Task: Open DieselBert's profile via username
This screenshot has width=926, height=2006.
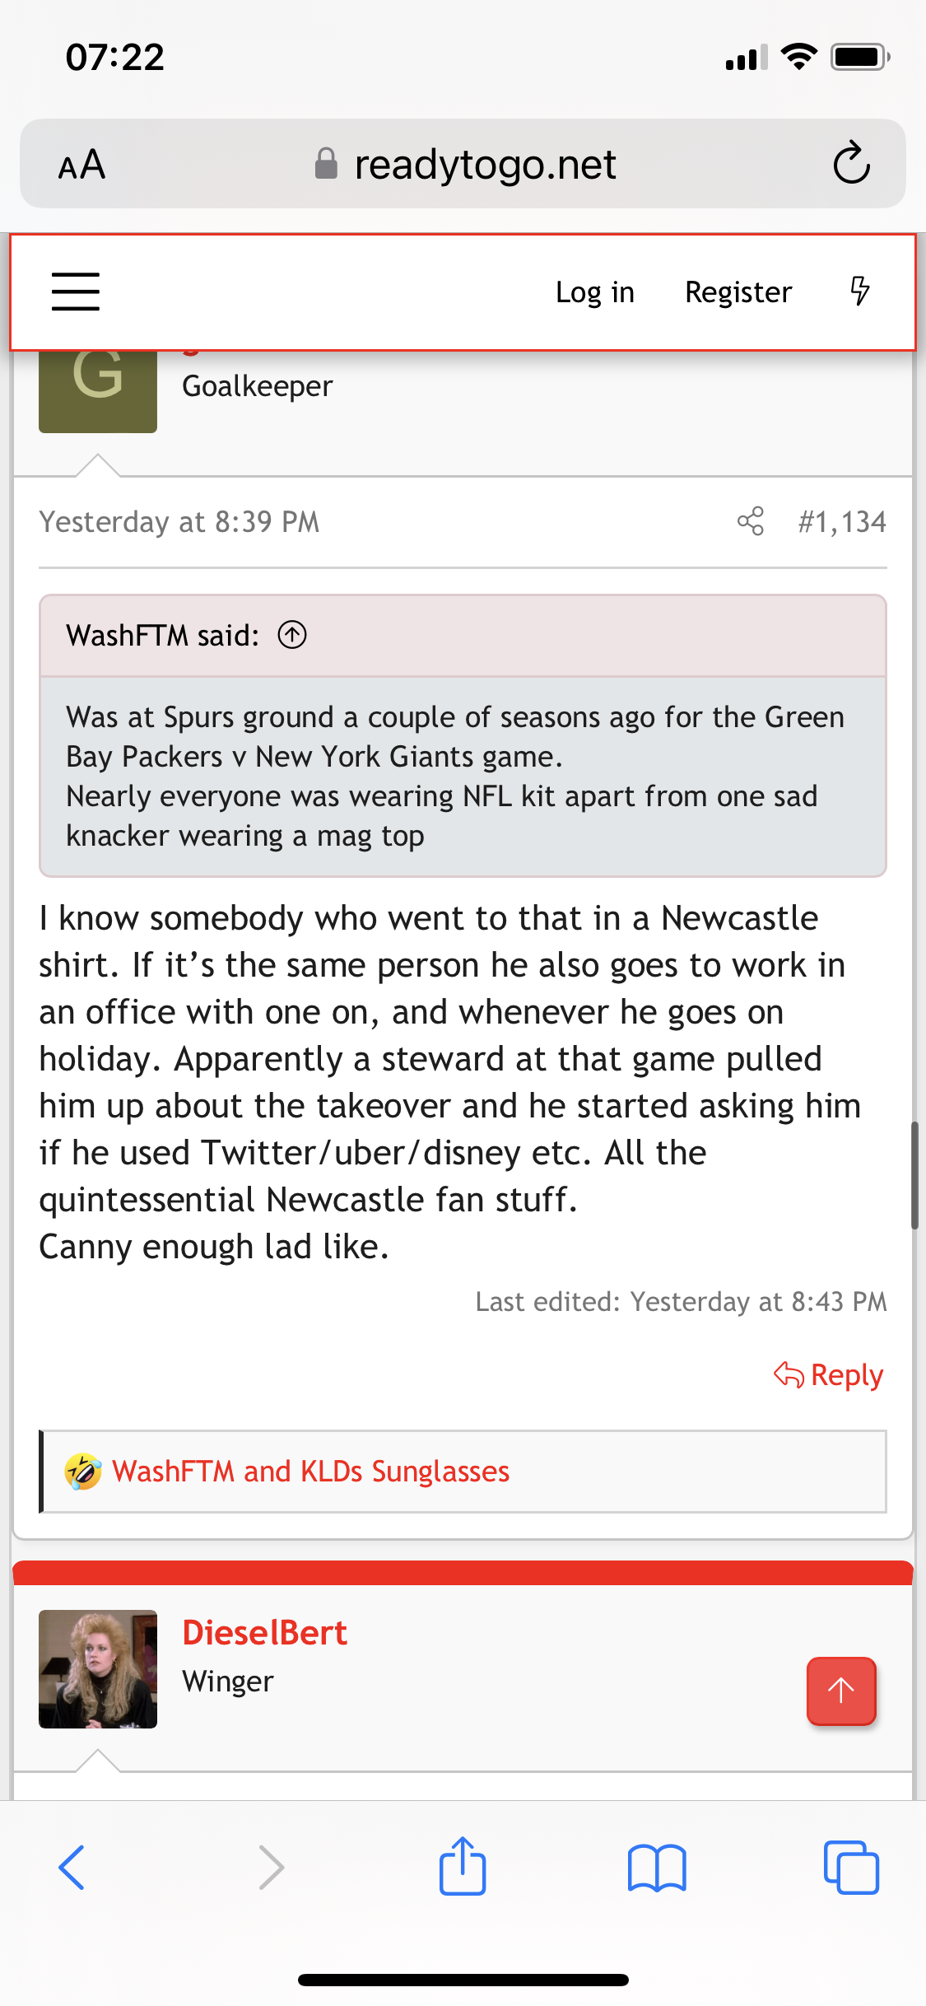Action: pyautogui.click(x=264, y=1632)
